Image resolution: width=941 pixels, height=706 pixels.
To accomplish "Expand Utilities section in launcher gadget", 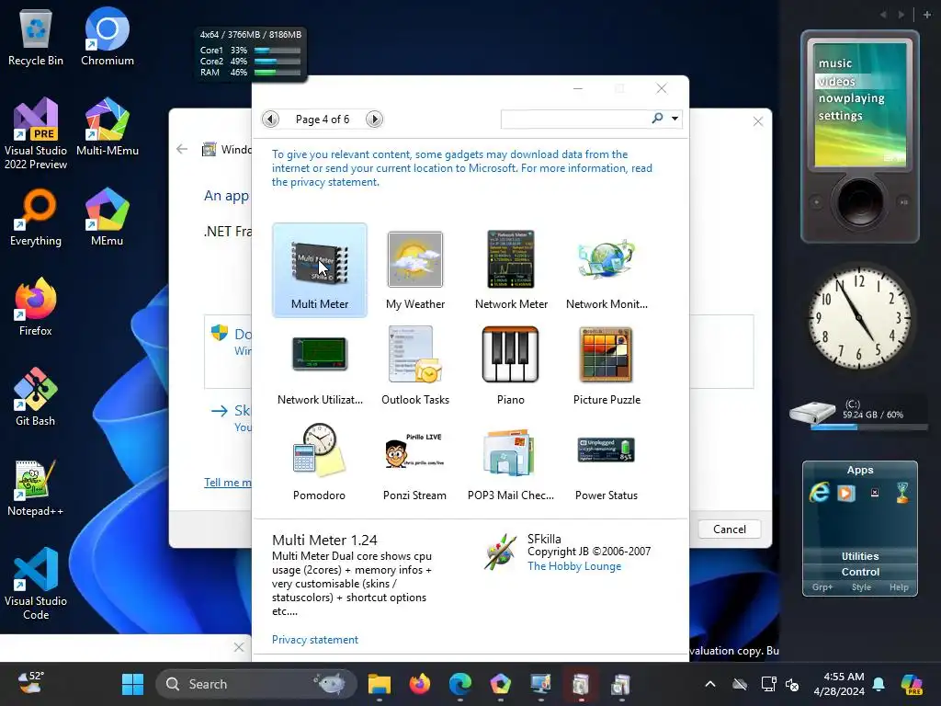I will click(x=860, y=556).
